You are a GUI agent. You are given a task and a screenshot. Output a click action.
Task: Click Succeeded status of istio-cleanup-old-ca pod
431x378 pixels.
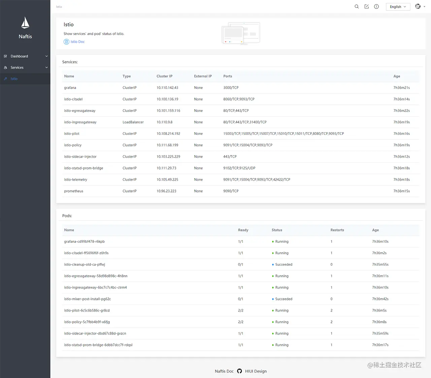[282, 264]
